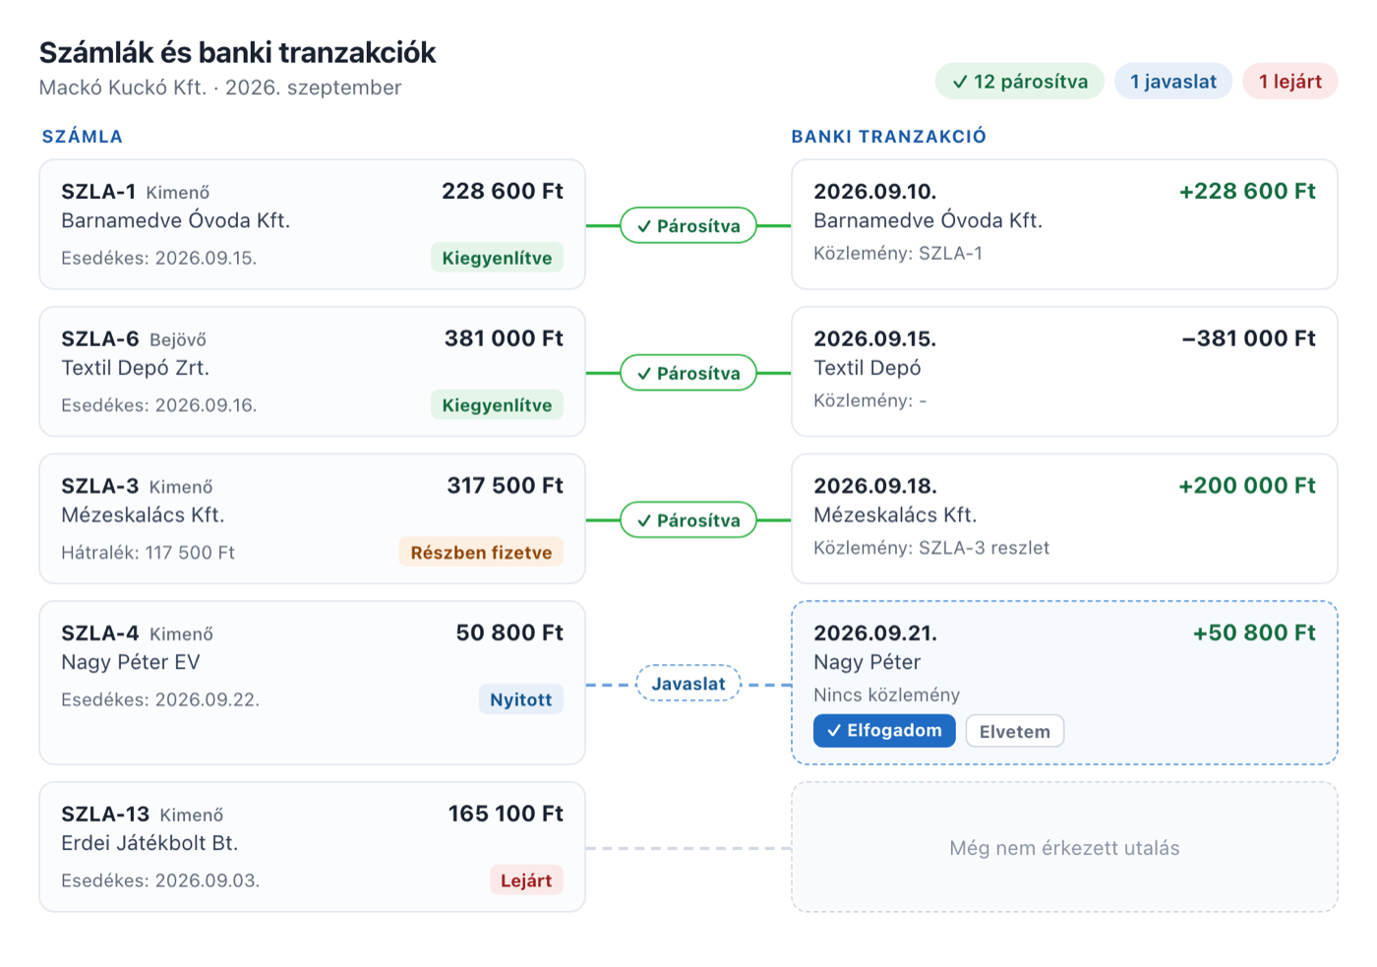
Task: Open invoice card SZLA-4 Nagy Péter EV
Action: [312, 683]
